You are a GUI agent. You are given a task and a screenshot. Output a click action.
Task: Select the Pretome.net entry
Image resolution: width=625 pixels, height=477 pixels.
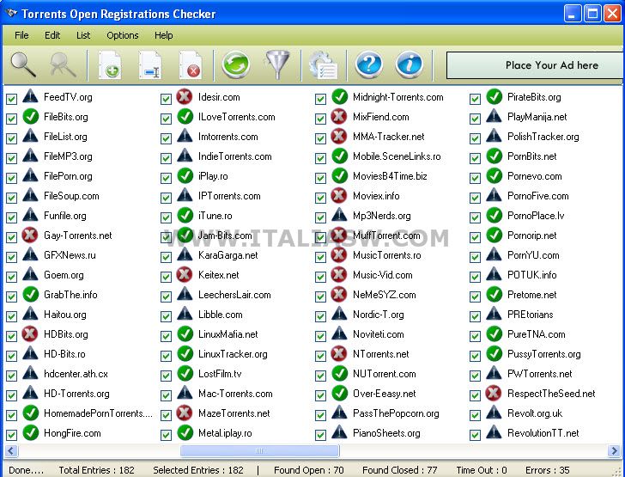(531, 295)
